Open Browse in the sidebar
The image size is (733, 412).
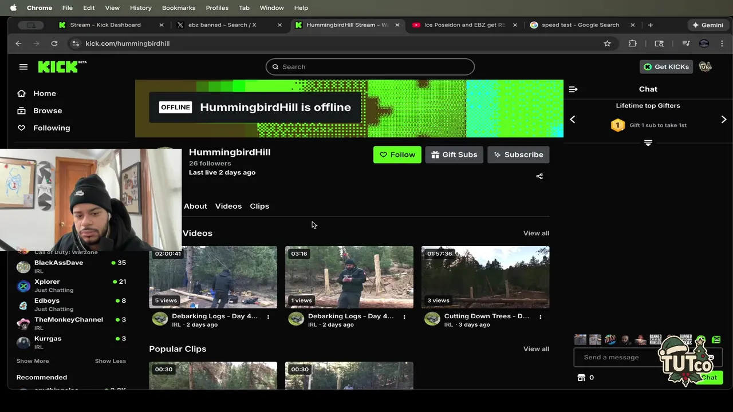(48, 110)
